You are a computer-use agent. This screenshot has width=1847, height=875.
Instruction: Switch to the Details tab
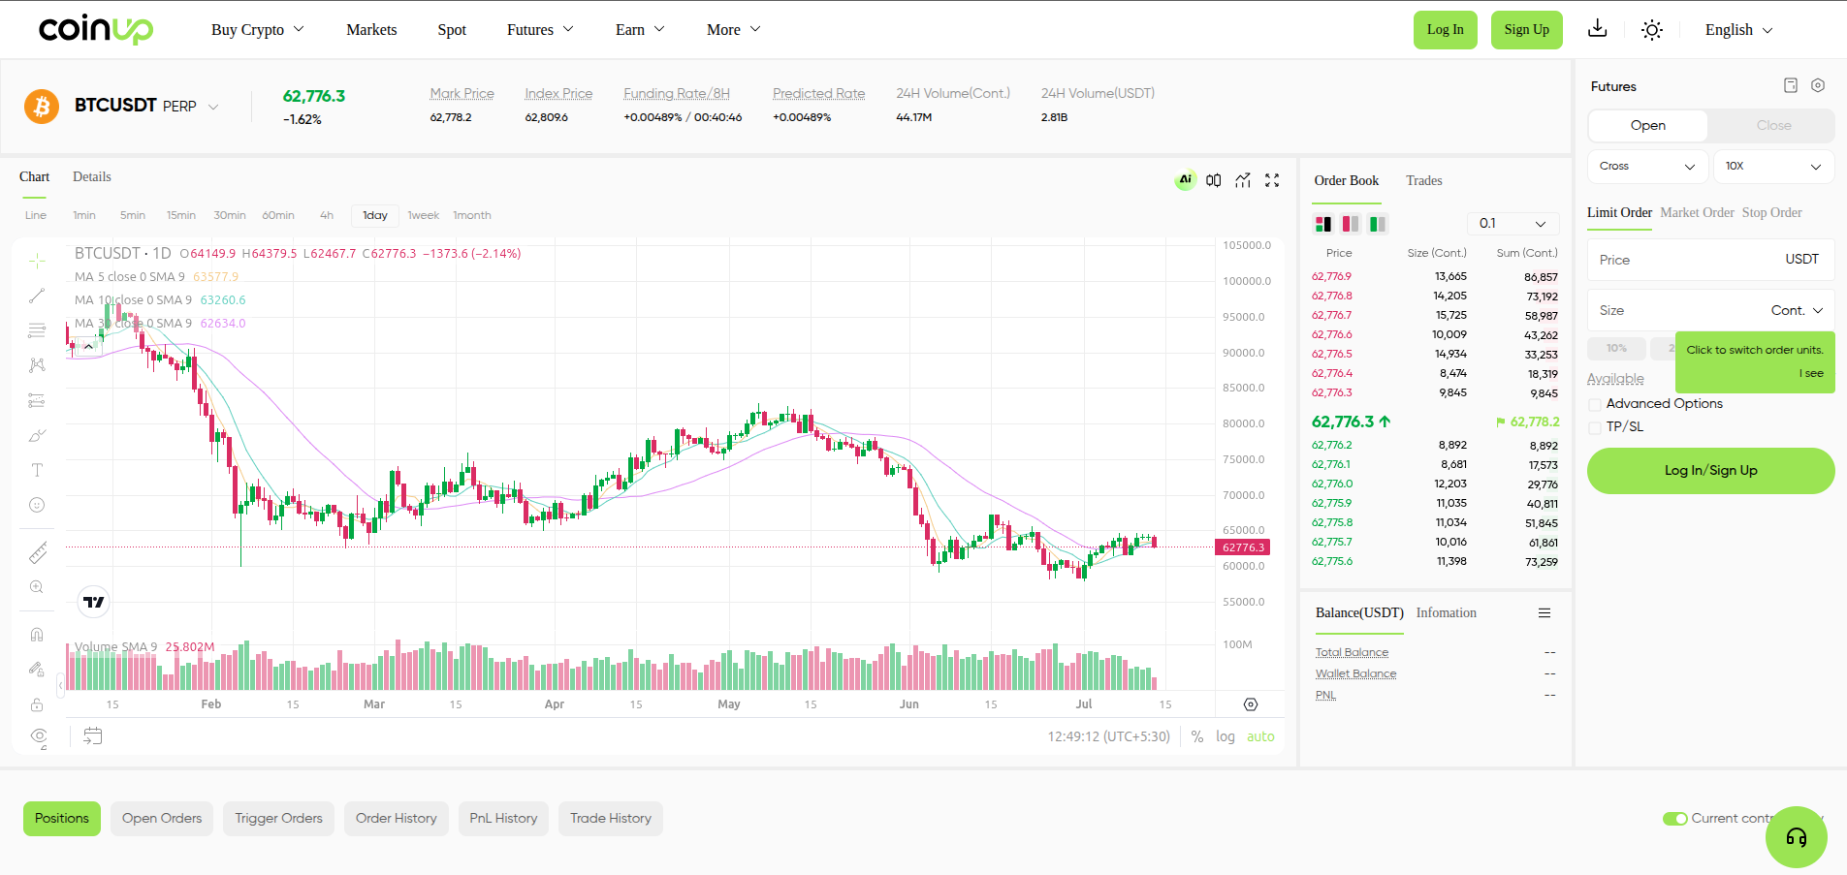tap(92, 176)
